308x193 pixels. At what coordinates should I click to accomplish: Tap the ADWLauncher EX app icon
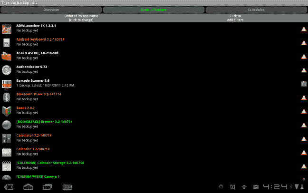tap(7, 29)
